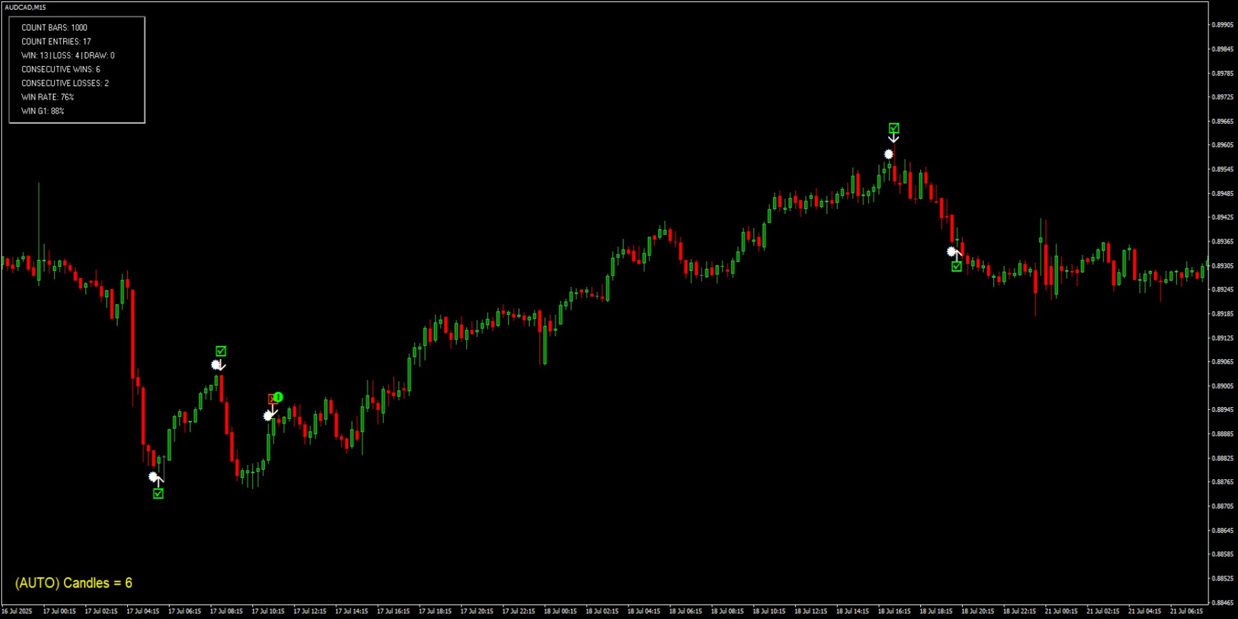Click the AUDCAD,M15 chart title

click(x=25, y=7)
